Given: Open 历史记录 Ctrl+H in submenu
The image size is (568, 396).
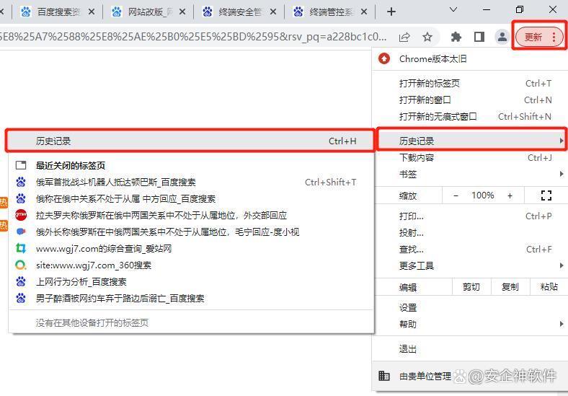Looking at the screenshot, I should click(190, 141).
